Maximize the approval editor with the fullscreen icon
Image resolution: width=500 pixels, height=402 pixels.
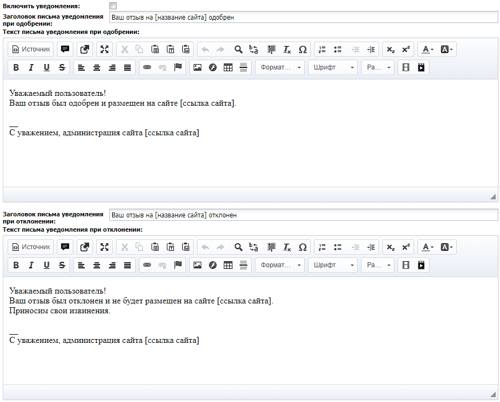pyautogui.click(x=104, y=49)
